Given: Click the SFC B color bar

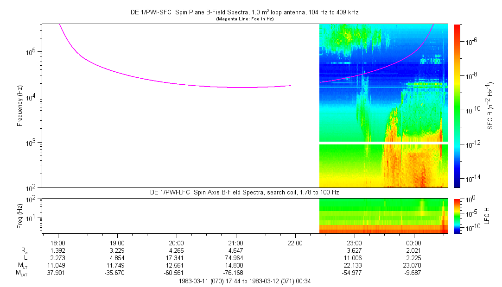Looking at the screenshot, I should pyautogui.click(x=457, y=106).
